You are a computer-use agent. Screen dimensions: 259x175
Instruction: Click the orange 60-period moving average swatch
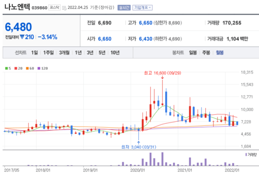[x=27, y=68]
